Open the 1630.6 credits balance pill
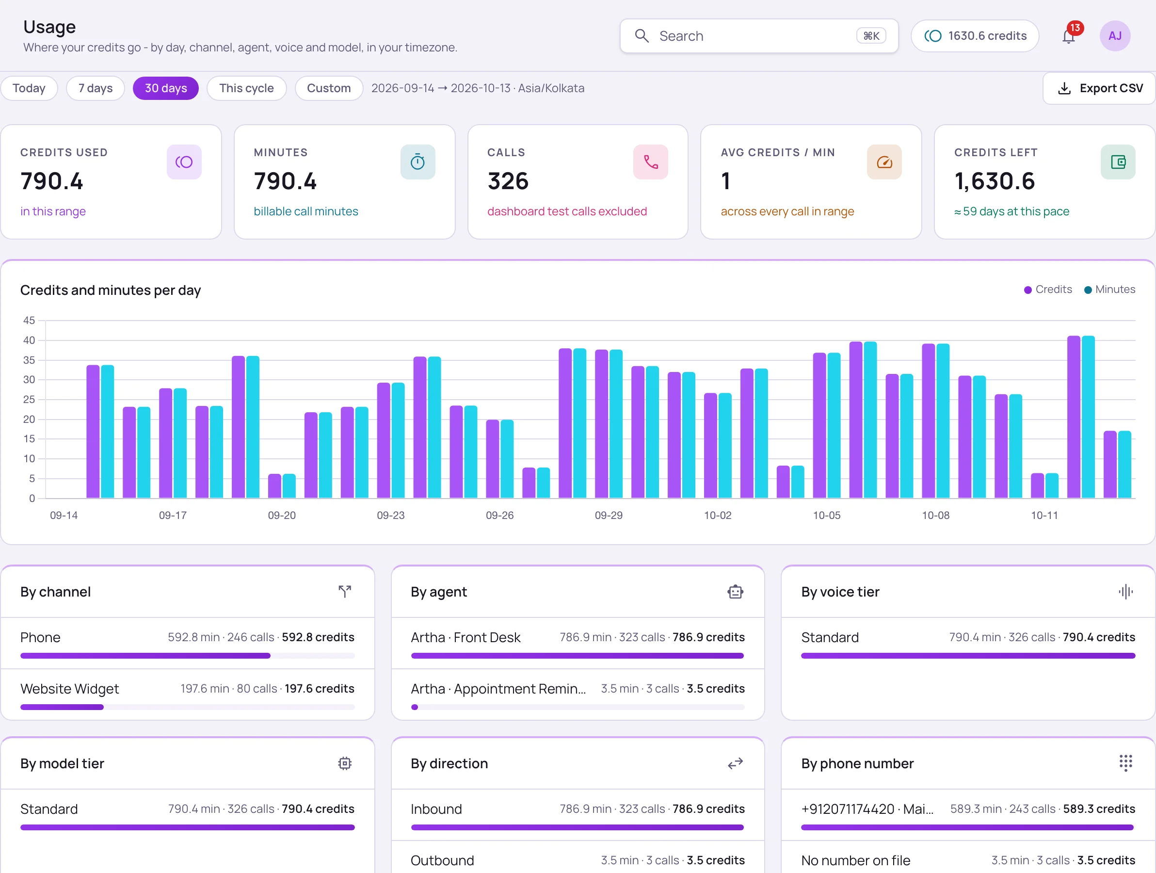This screenshot has height=873, width=1156. pyautogui.click(x=975, y=36)
